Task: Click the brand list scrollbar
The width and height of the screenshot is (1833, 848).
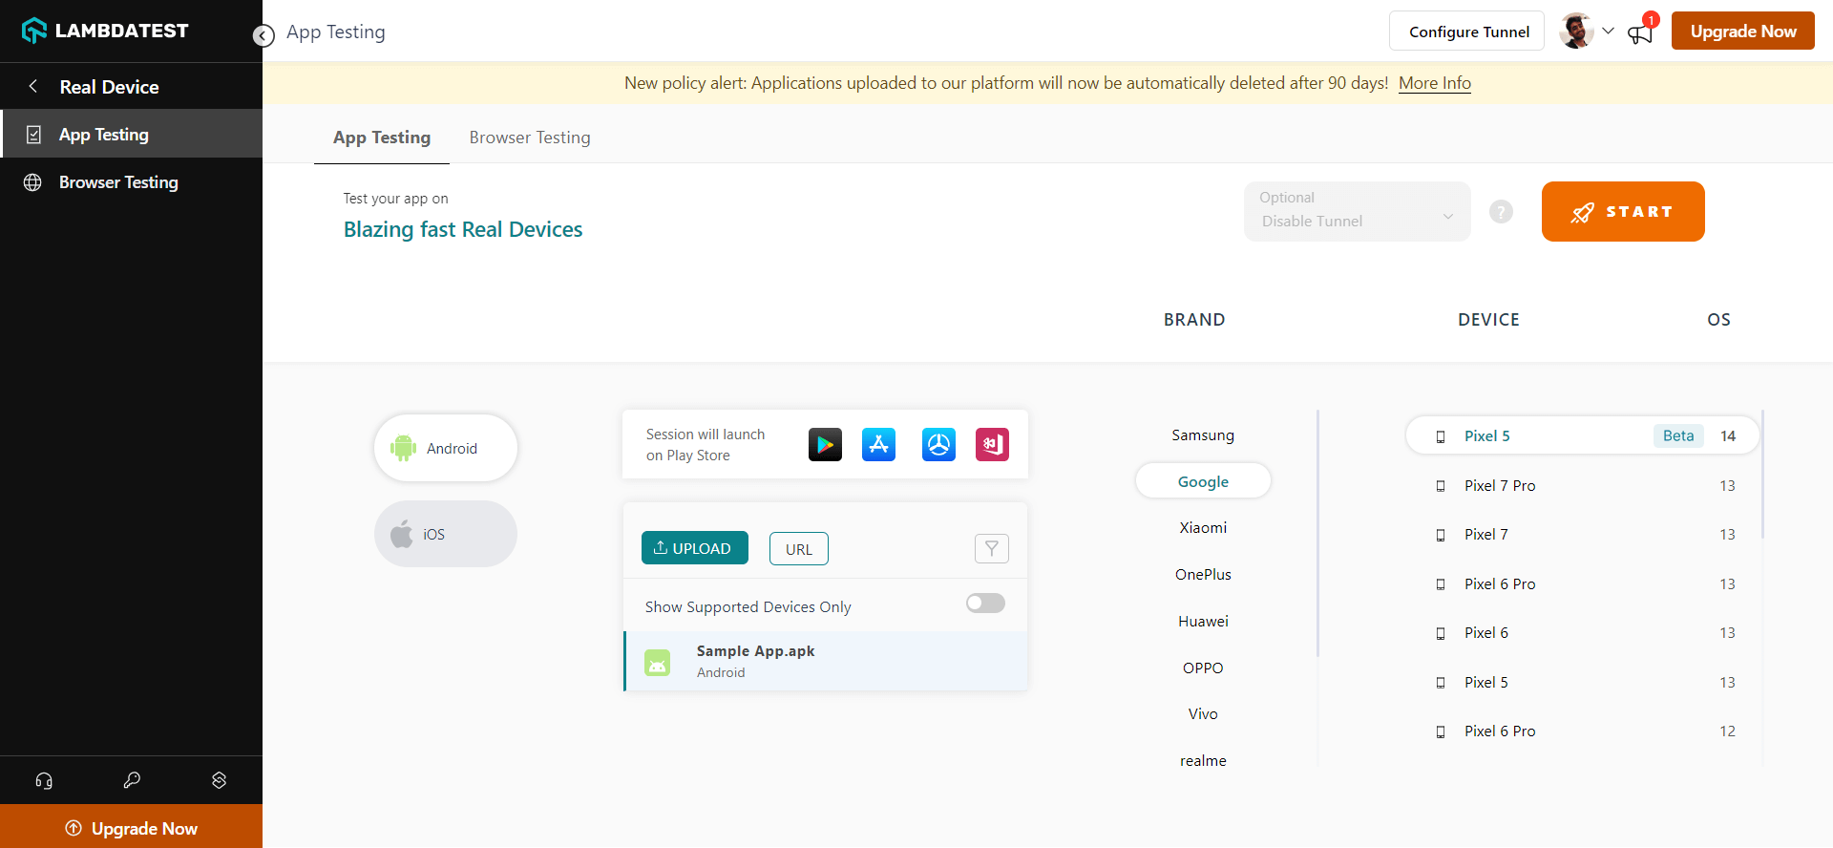Action: tap(1317, 533)
